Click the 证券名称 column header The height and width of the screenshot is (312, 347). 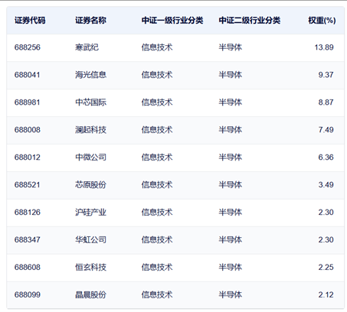90,21
